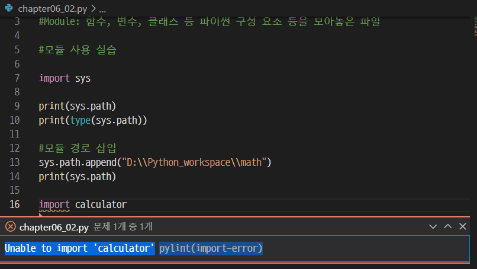This screenshot has height=269, width=477.
Task: Place cursor on 'calculator' in line 16
Action: pyautogui.click(x=101, y=204)
